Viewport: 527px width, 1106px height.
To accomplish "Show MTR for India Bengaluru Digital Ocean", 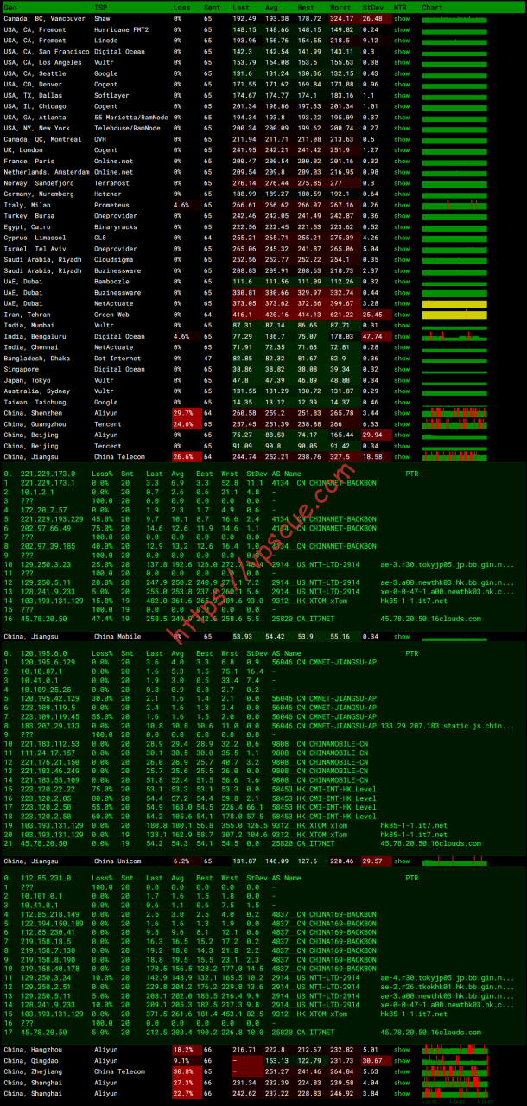I will point(402,336).
